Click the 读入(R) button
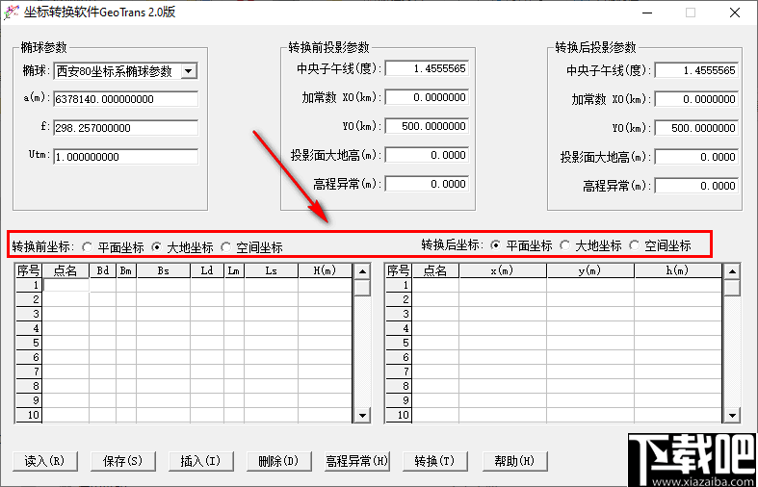 (44, 461)
